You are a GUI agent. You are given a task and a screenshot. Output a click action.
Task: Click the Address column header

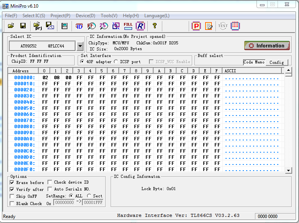23,71
